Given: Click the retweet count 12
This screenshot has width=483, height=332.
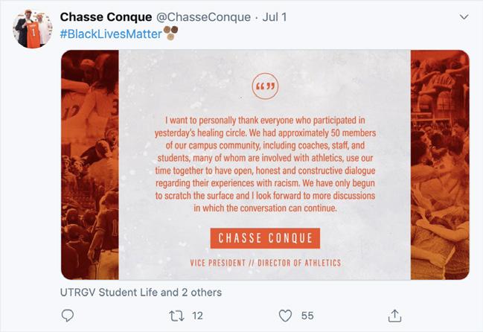Looking at the screenshot, I should [x=197, y=316].
